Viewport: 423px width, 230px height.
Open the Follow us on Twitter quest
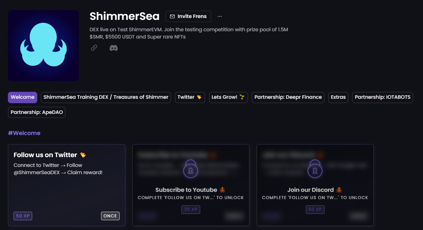pos(67,185)
